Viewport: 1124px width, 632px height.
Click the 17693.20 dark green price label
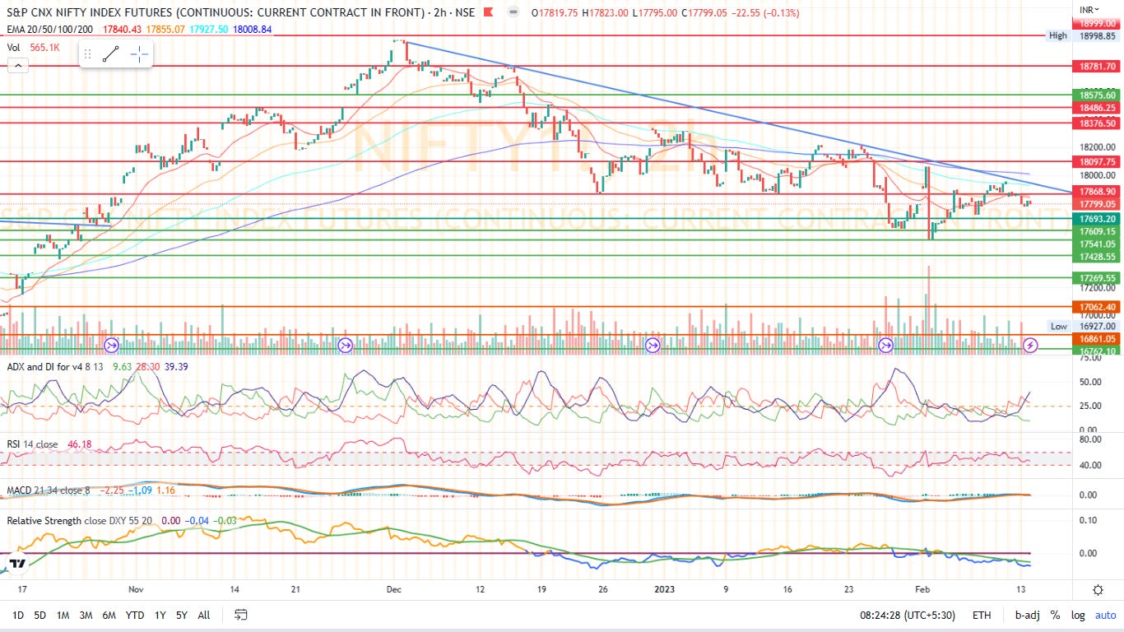[x=1097, y=219]
